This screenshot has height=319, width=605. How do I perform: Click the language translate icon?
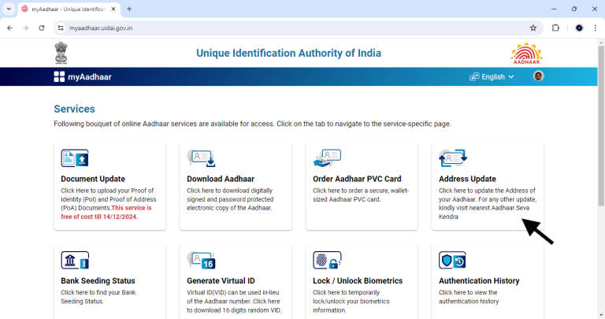point(474,76)
